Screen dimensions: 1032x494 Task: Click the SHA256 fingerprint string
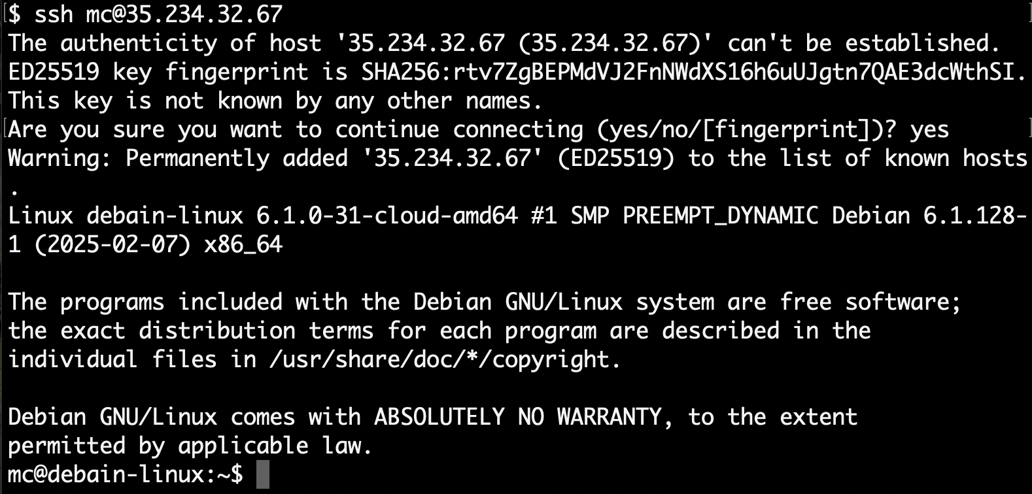click(693, 72)
